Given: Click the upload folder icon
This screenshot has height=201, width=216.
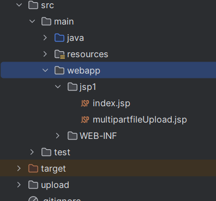Looking at the screenshot, I should [x=33, y=185].
